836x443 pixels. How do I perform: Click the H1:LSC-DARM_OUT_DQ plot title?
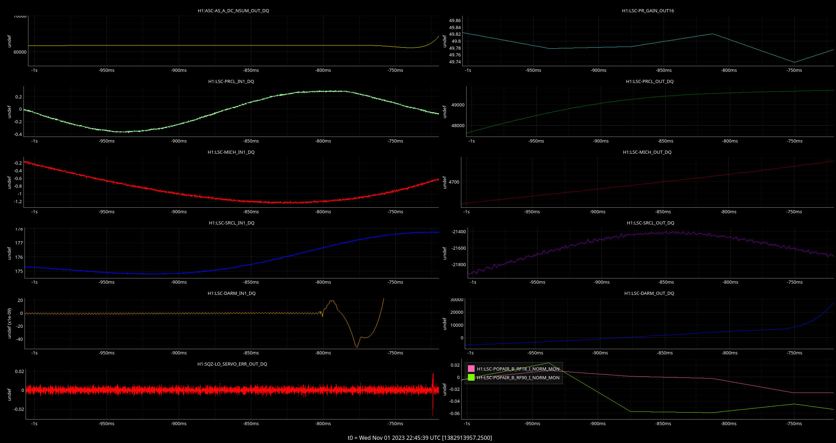coord(649,293)
